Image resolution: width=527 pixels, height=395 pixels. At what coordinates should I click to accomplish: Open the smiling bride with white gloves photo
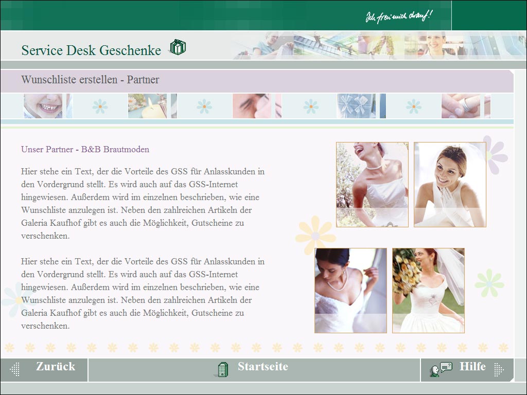[x=450, y=185]
